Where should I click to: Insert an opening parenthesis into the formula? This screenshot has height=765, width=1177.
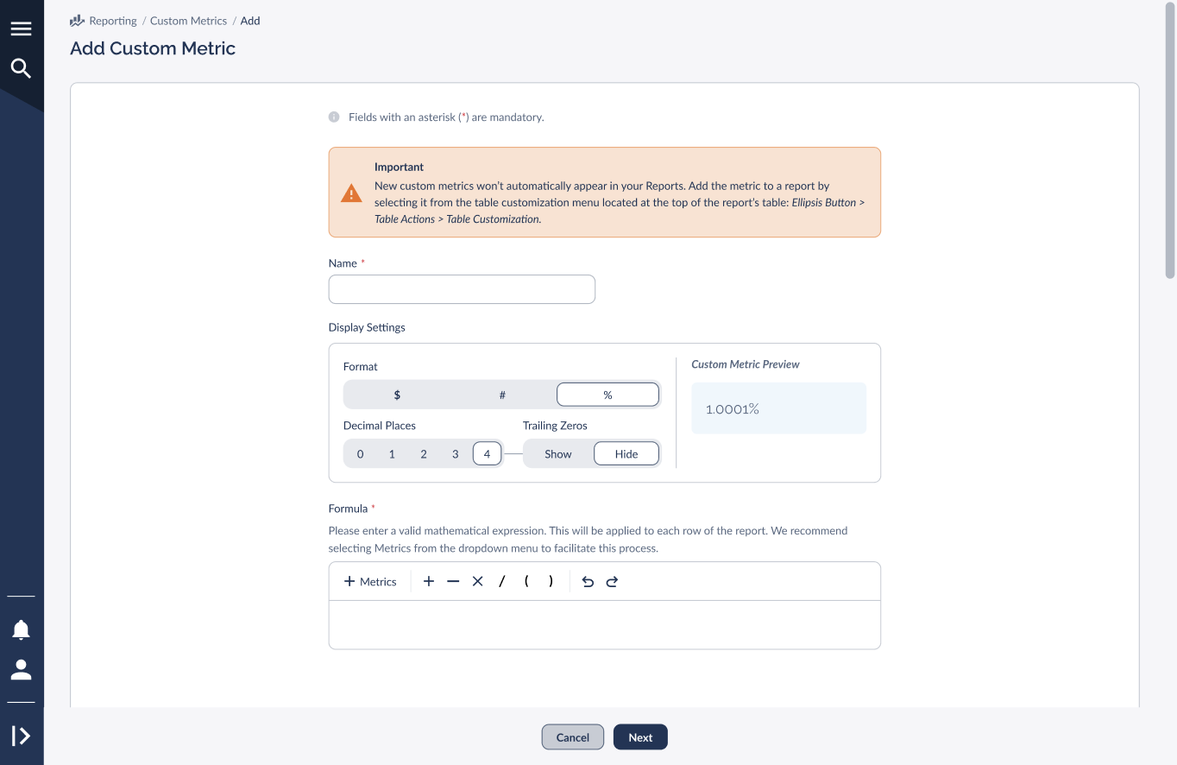tap(526, 581)
